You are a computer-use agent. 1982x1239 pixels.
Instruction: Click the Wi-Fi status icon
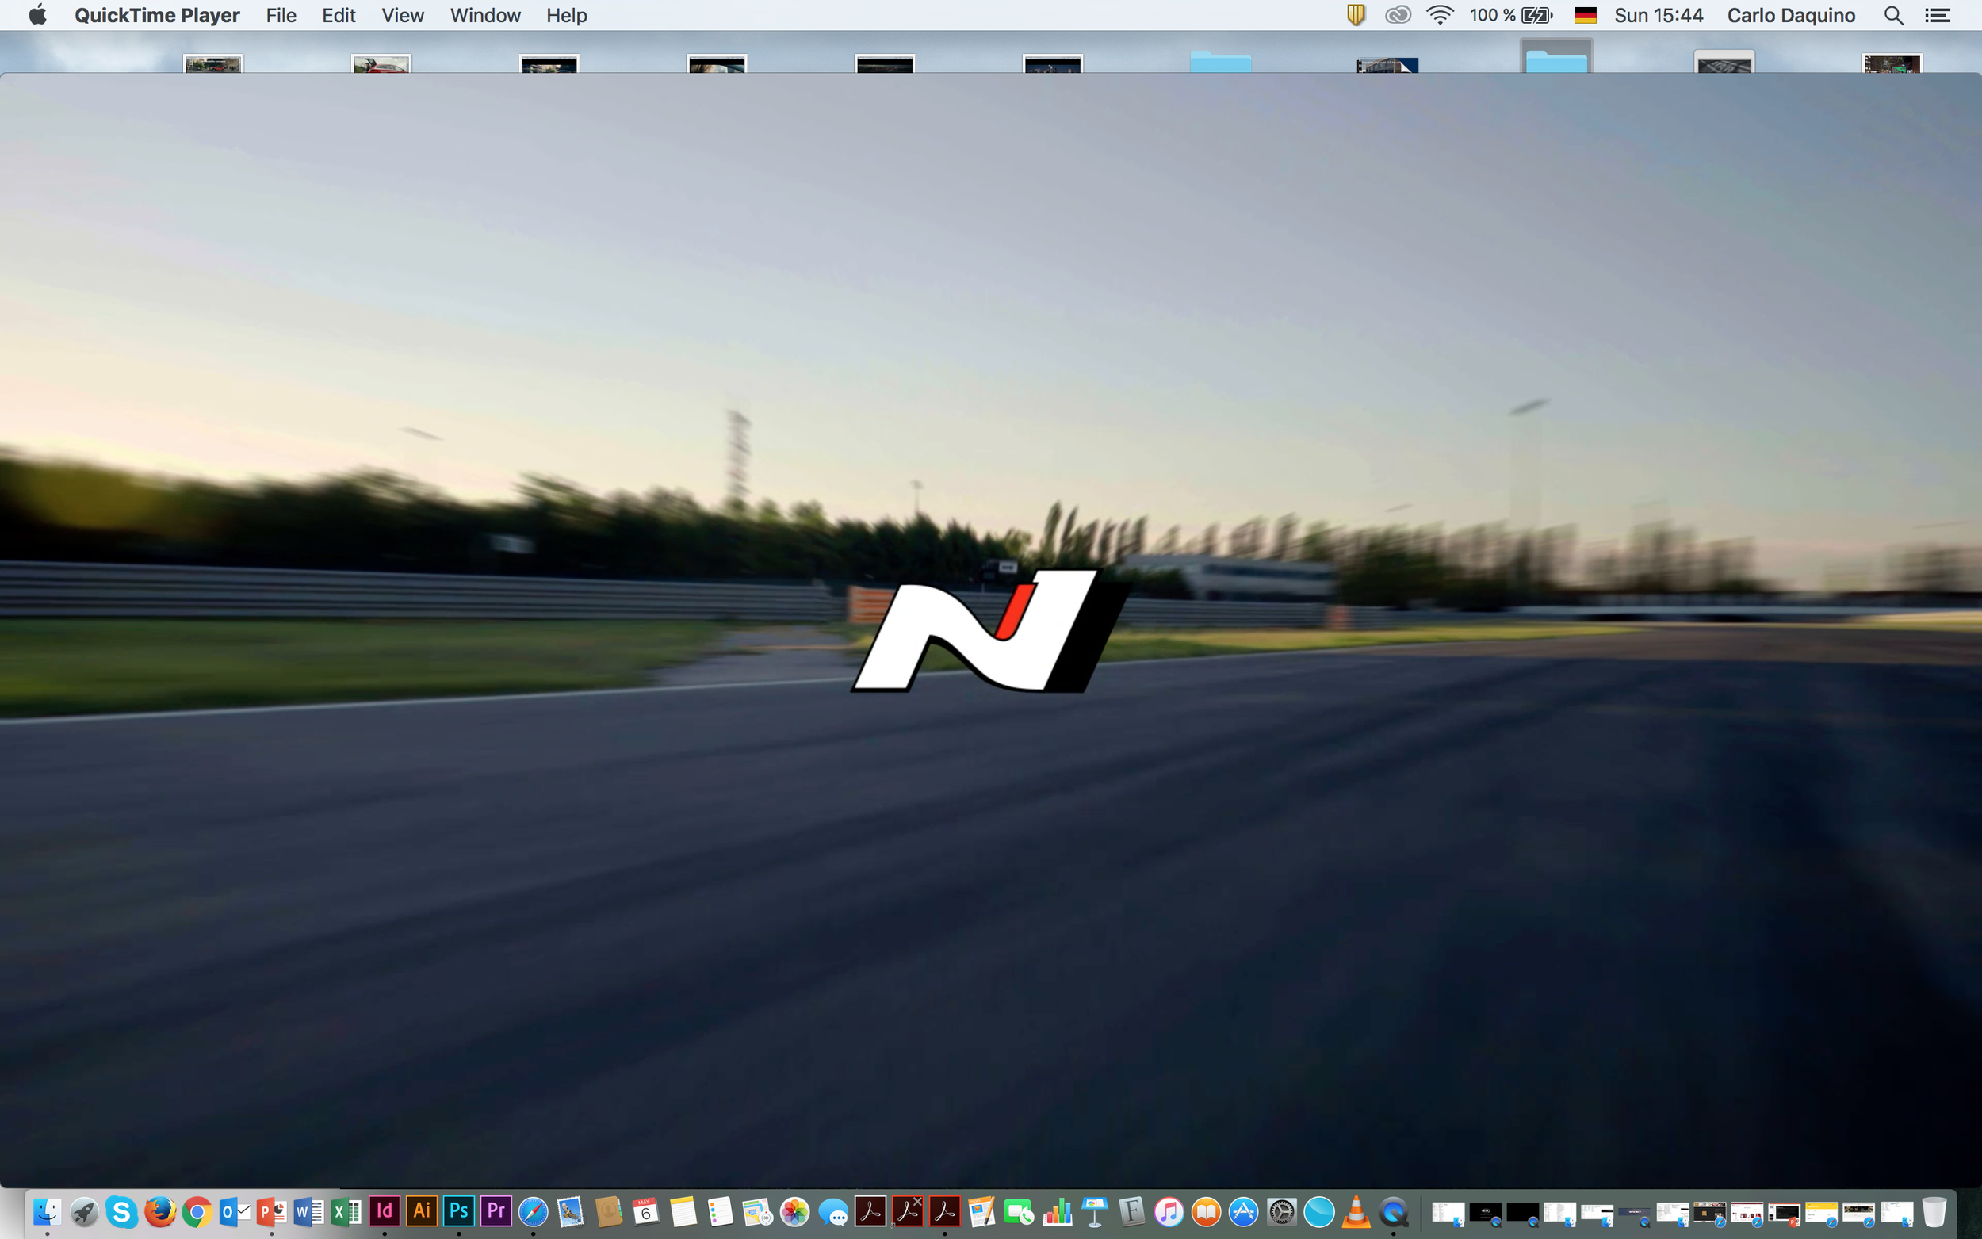(x=1439, y=16)
